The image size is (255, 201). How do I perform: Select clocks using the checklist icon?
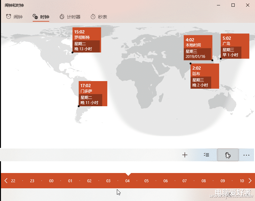[206, 155]
